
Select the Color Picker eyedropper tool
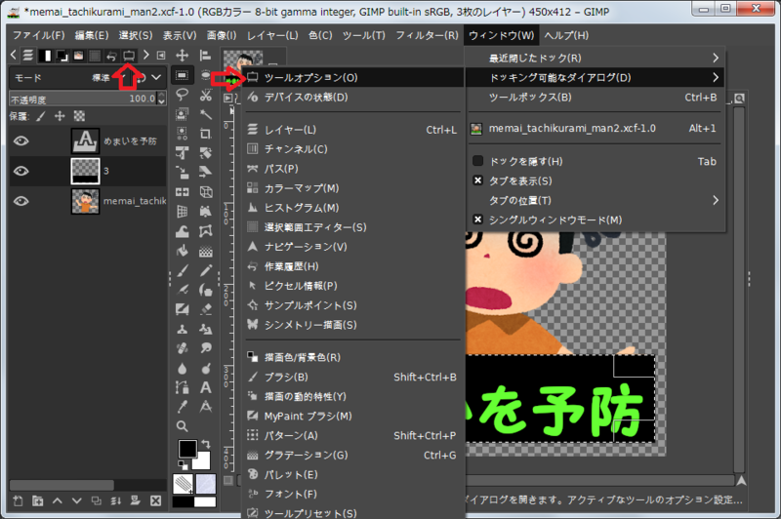[x=182, y=407]
